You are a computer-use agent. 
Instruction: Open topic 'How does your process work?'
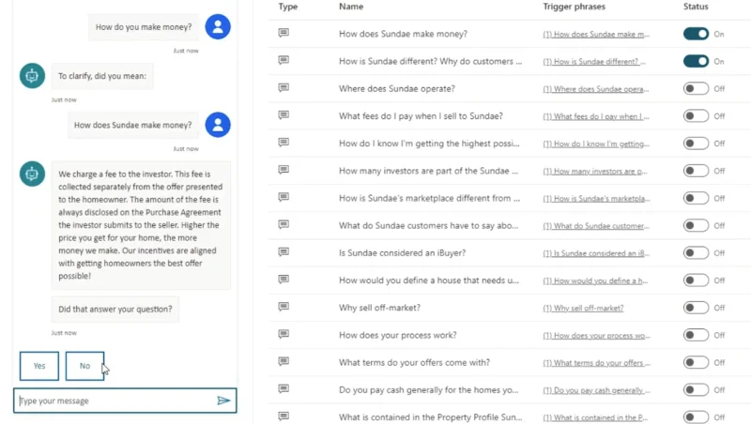point(398,335)
